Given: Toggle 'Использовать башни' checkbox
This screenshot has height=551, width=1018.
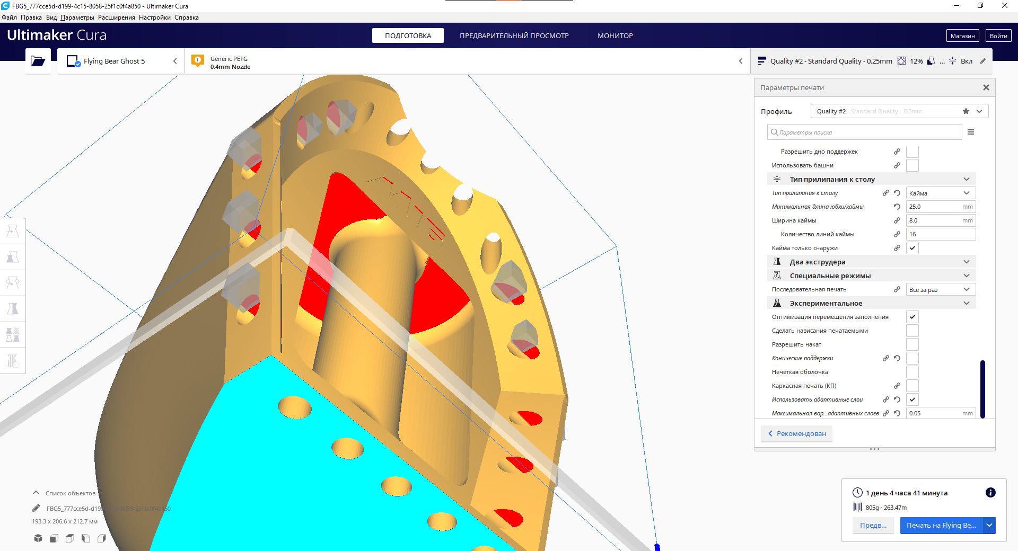Looking at the screenshot, I should tap(912, 165).
